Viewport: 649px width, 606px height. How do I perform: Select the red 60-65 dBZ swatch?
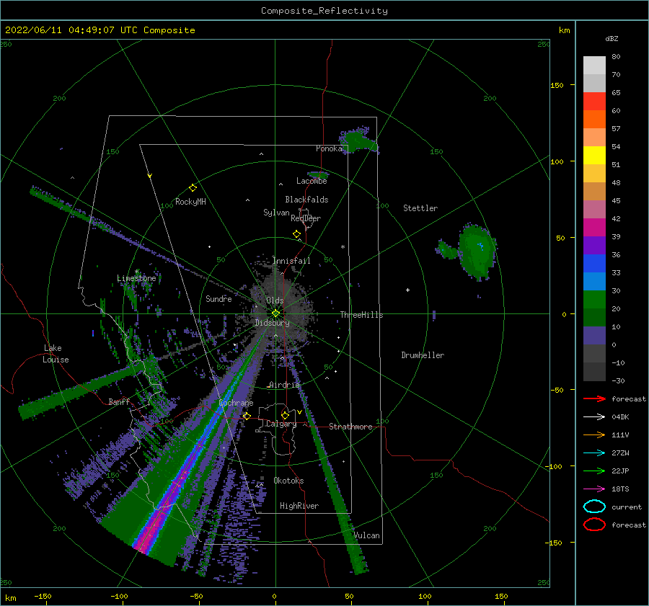tap(594, 102)
